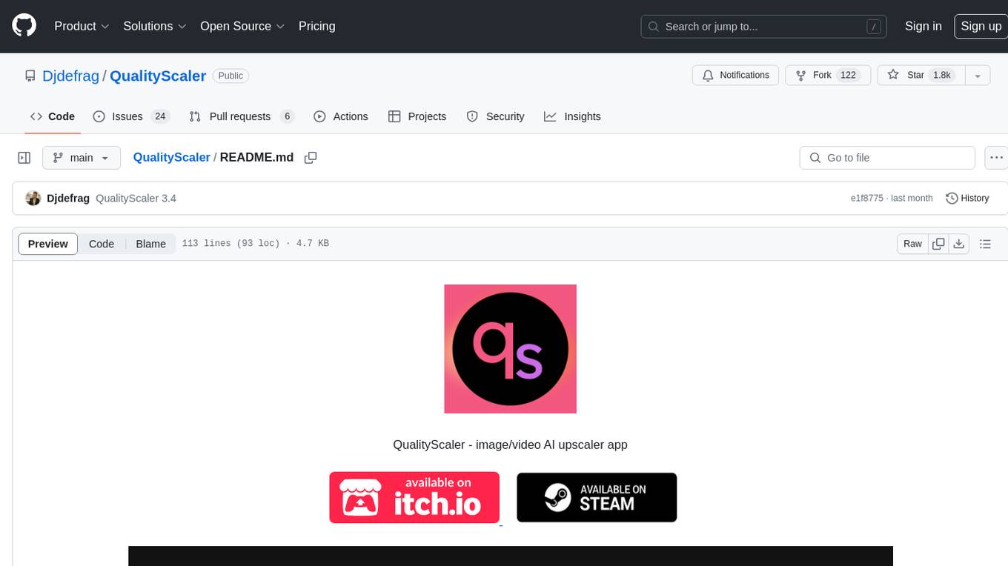
Task: Expand the Solutions menu
Action: click(155, 26)
